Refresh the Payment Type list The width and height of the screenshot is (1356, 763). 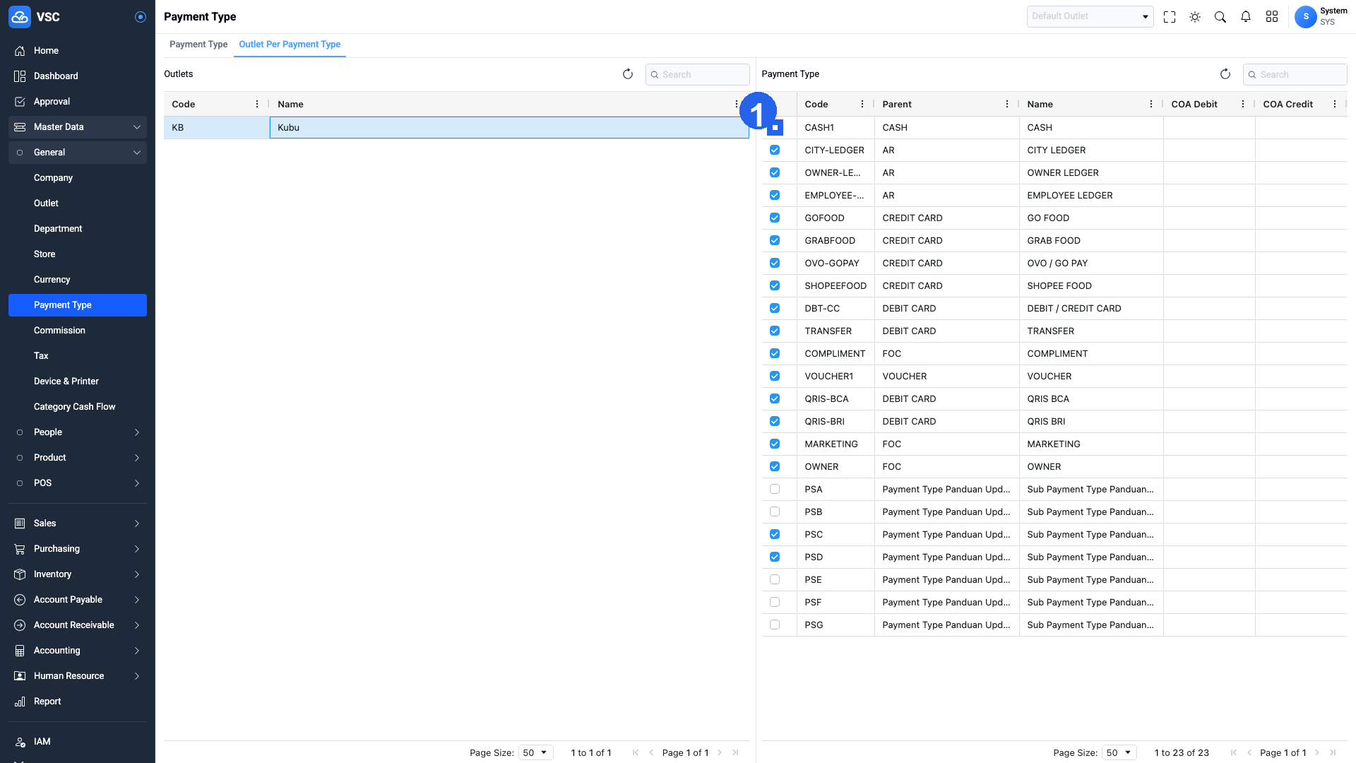point(1225,74)
